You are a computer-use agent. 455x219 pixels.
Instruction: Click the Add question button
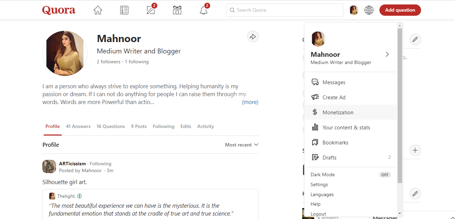click(400, 10)
